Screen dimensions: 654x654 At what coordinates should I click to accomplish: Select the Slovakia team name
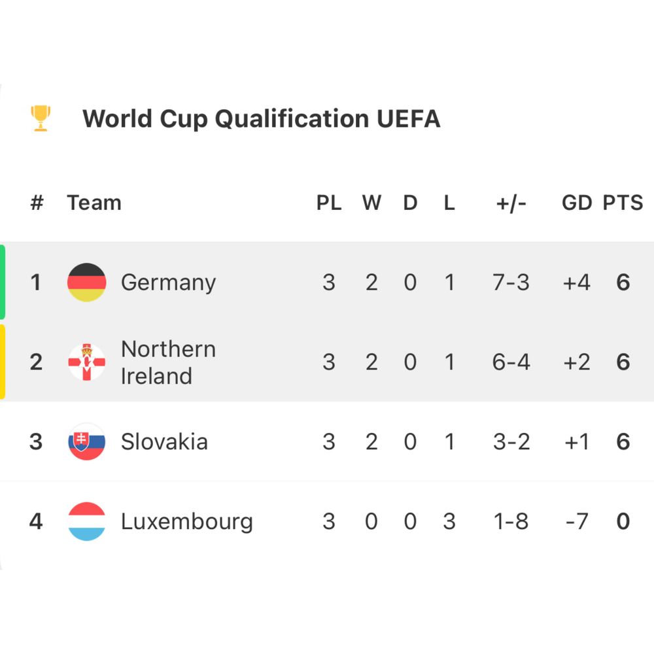pyautogui.click(x=164, y=442)
